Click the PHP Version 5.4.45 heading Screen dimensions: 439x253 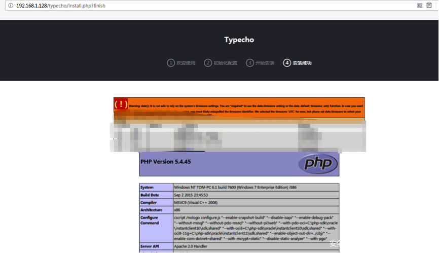click(x=165, y=162)
